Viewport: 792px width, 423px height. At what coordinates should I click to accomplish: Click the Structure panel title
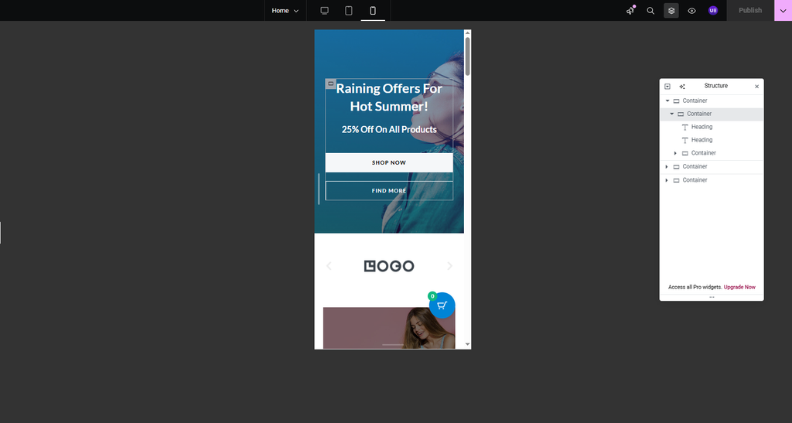point(715,86)
